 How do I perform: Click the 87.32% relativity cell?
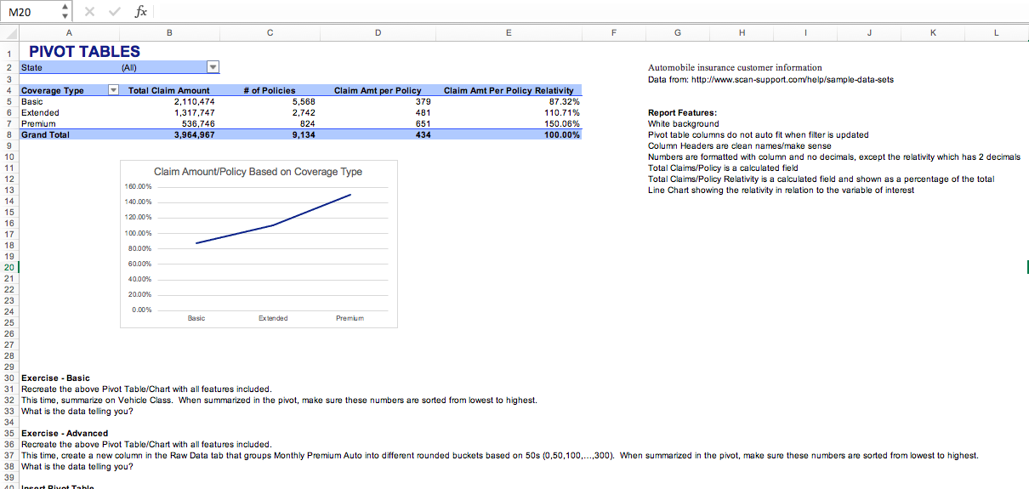tap(563, 101)
